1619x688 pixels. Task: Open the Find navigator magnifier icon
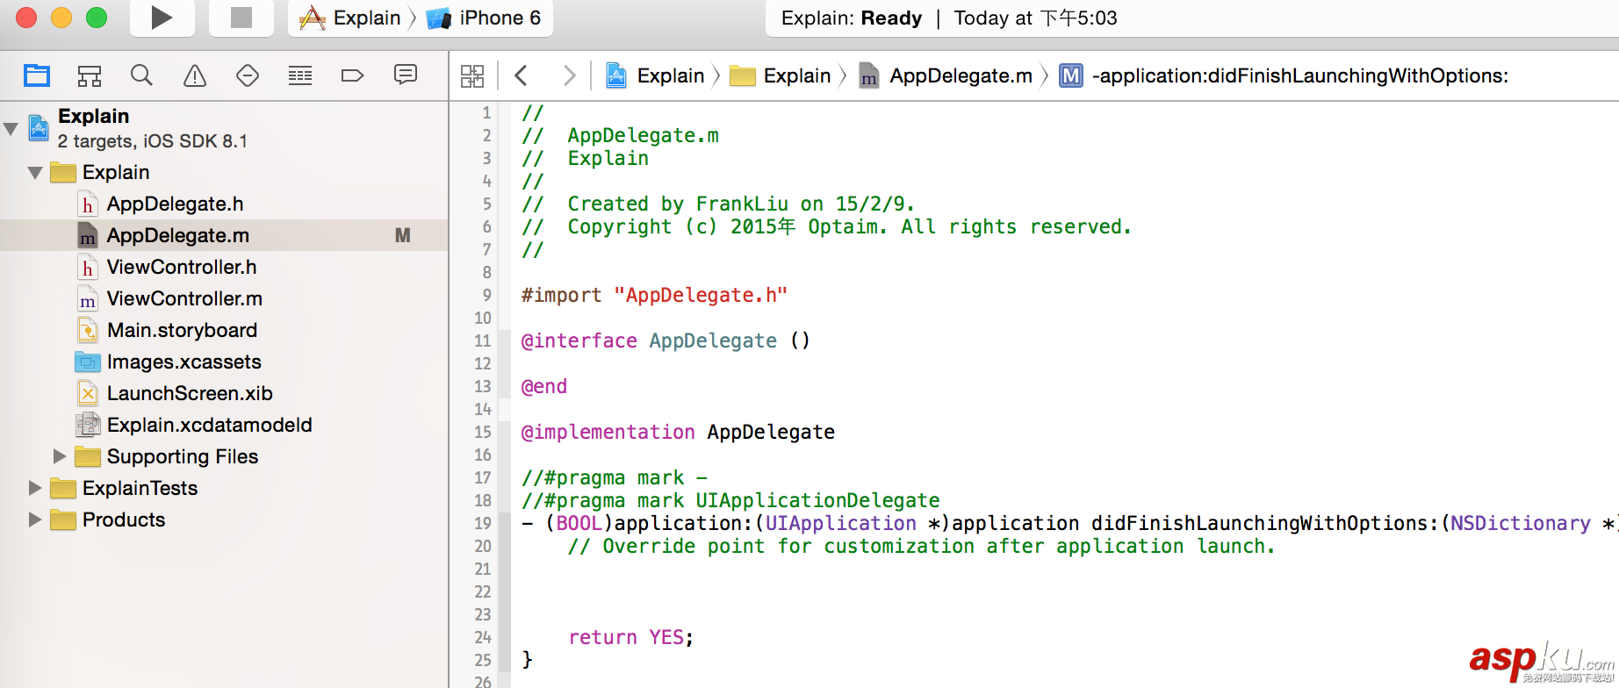141,76
